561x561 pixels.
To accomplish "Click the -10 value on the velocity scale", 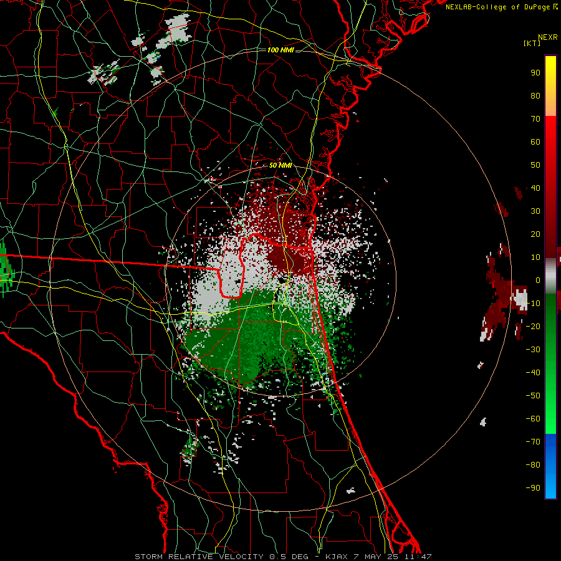I will (533, 304).
